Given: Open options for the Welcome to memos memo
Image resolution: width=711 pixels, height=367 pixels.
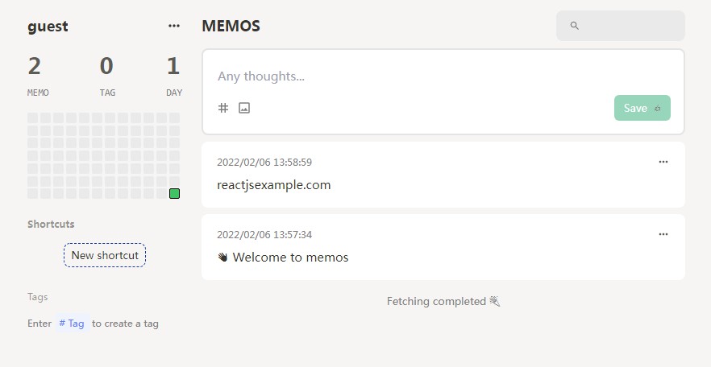Looking at the screenshot, I should pos(663,234).
